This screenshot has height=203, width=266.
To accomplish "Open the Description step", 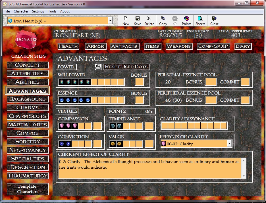I will tap(28, 167).
